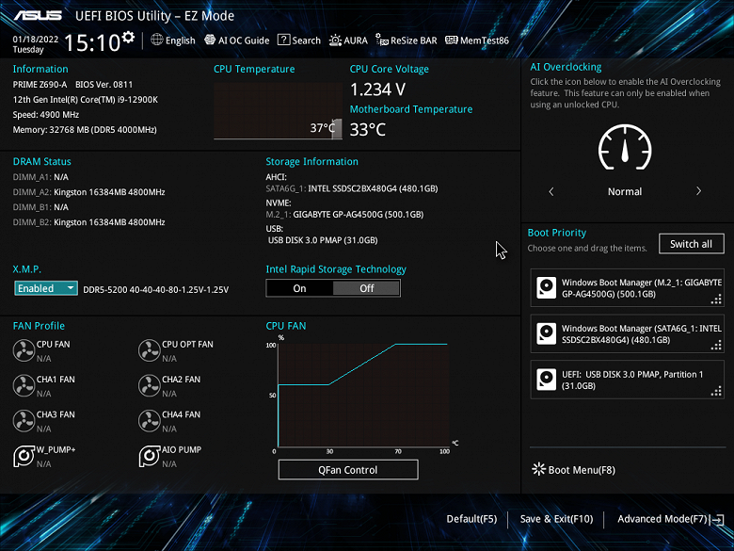Click the SATA6G_1 INTEL SSDSC2BX480G4 entry
The height and width of the screenshot is (551, 734).
(x=352, y=188)
